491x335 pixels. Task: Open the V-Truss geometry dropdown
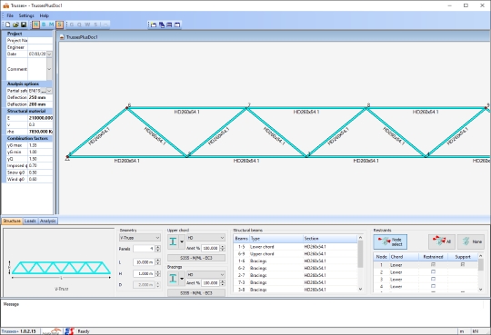click(140, 238)
